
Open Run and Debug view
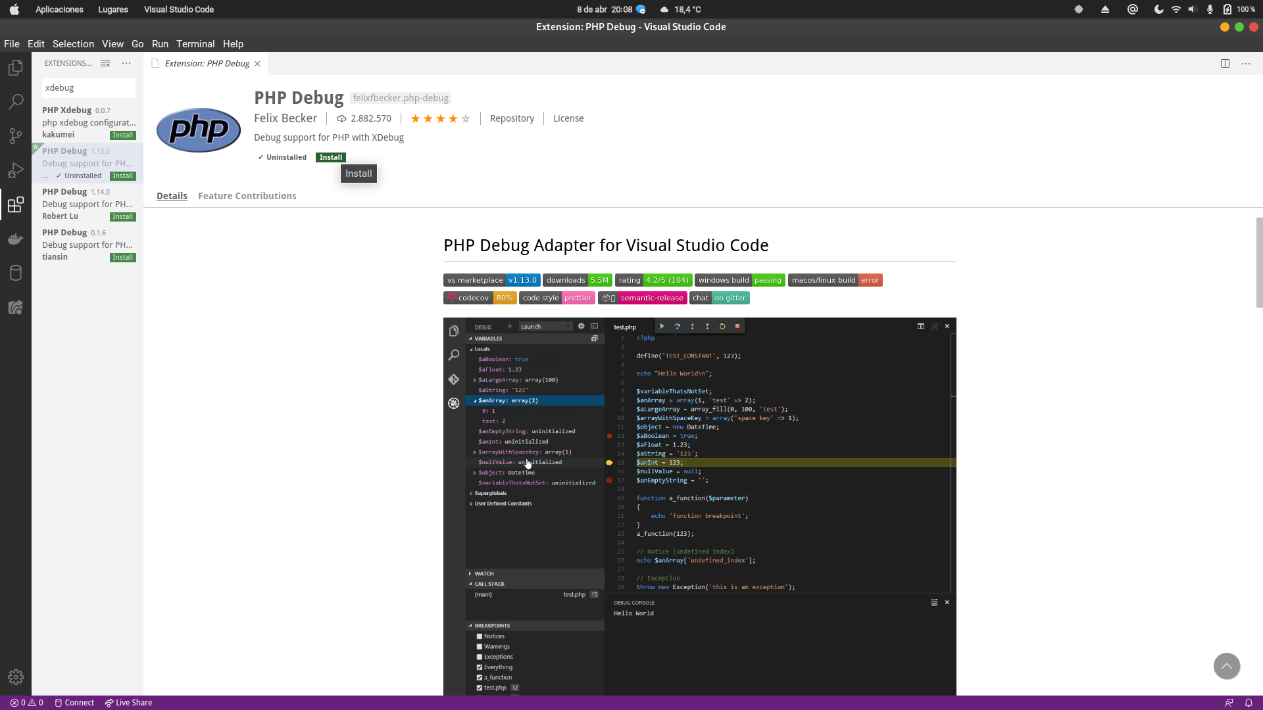(16, 170)
